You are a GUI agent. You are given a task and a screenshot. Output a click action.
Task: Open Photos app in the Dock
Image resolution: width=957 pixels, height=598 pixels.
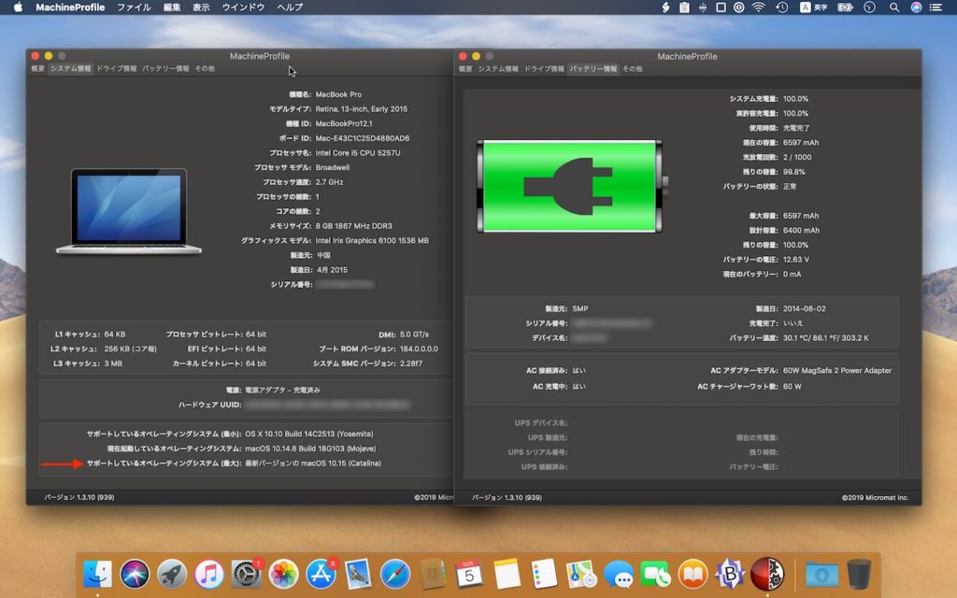284,575
